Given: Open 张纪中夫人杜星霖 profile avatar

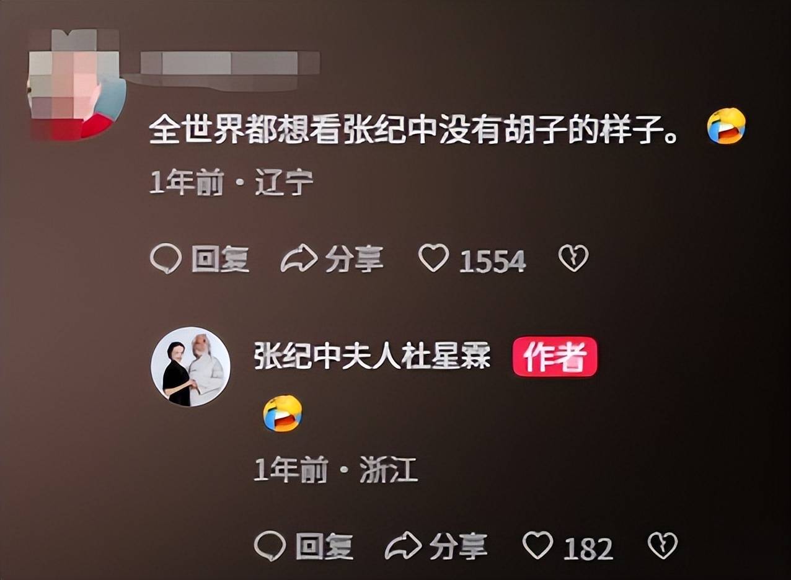Looking at the screenshot, I should click(x=190, y=367).
